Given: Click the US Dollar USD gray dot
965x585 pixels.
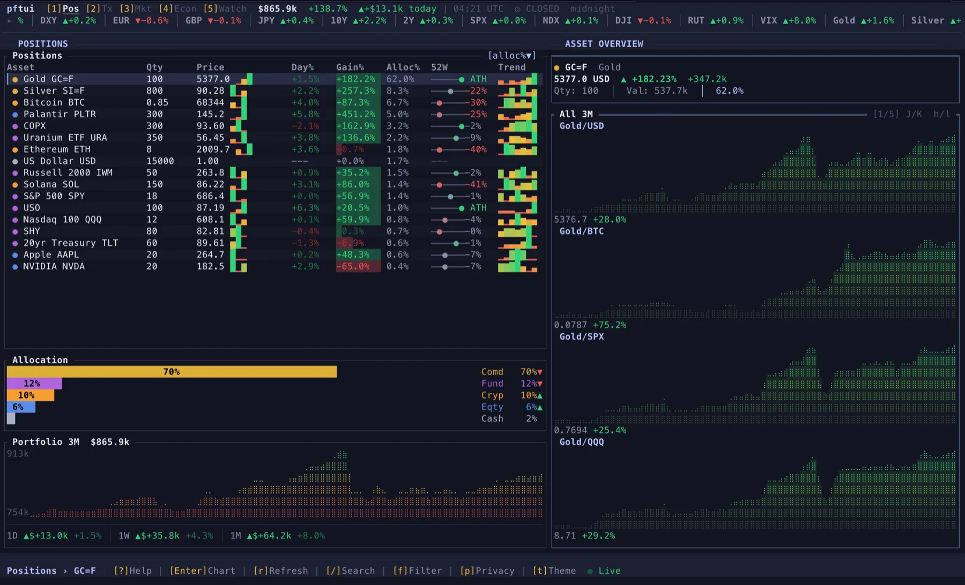Looking at the screenshot, I should pyautogui.click(x=15, y=161).
